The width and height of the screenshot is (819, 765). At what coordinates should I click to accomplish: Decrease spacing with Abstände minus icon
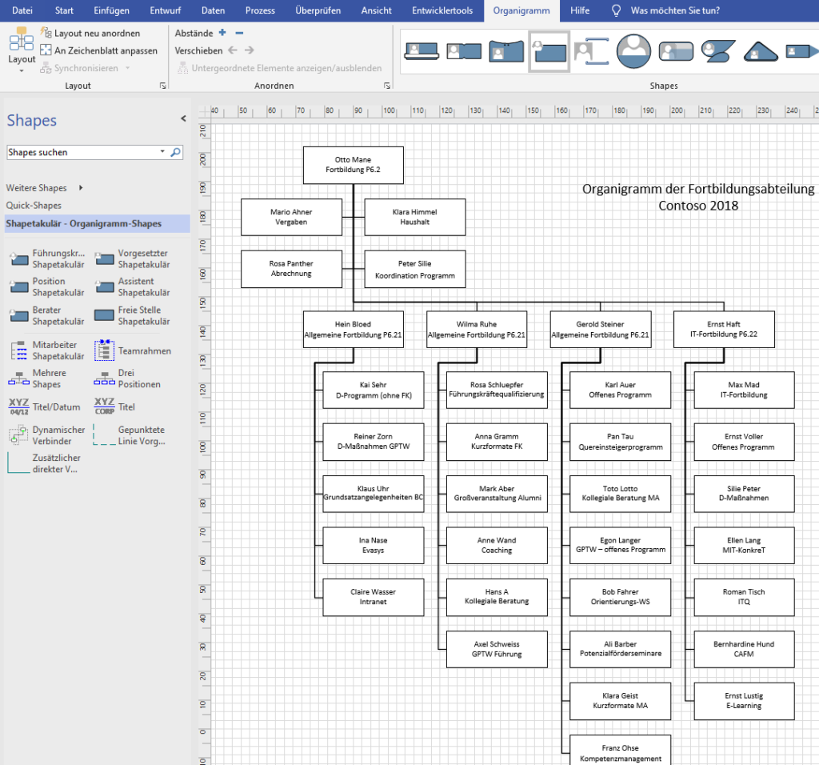(x=239, y=32)
